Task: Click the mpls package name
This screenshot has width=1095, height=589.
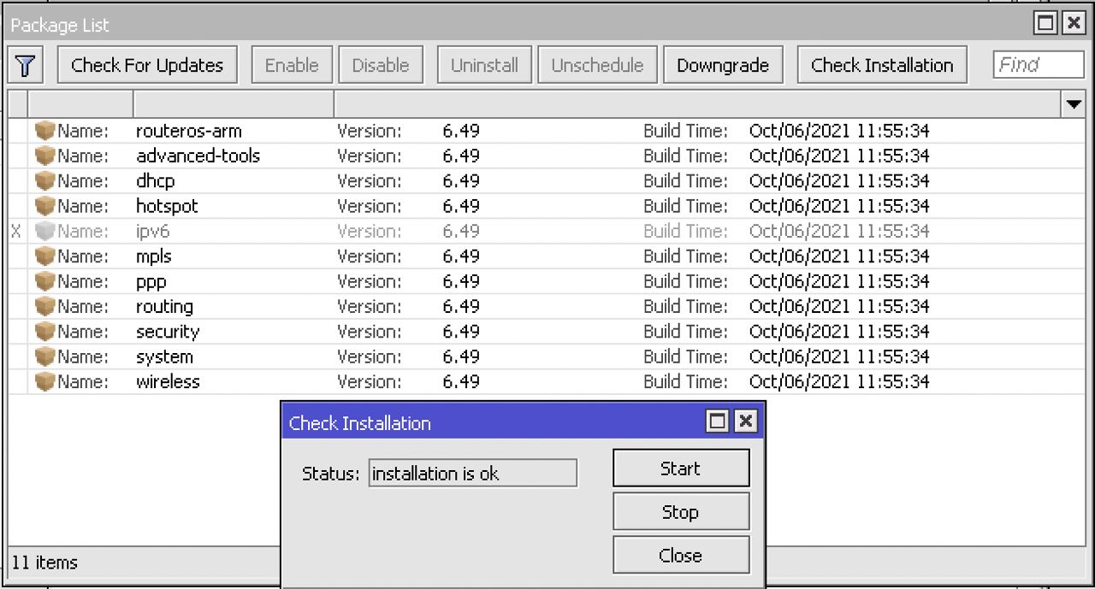Action: point(154,256)
